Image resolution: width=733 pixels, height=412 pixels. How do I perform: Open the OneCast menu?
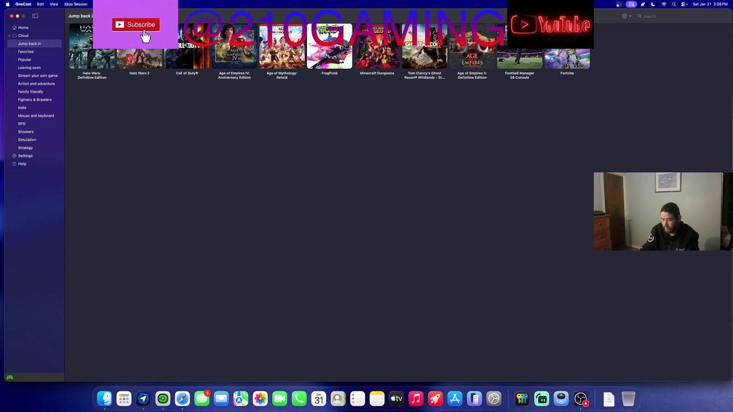(x=23, y=4)
